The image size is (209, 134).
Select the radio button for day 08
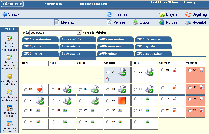click(108, 89)
